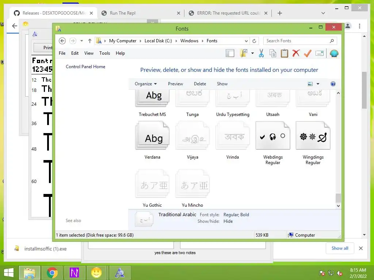
Task: Open the Organize dropdown
Action: click(x=146, y=84)
